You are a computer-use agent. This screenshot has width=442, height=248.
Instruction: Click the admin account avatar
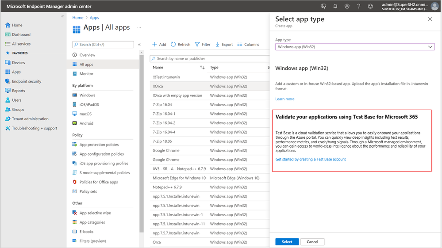tap(434, 6)
